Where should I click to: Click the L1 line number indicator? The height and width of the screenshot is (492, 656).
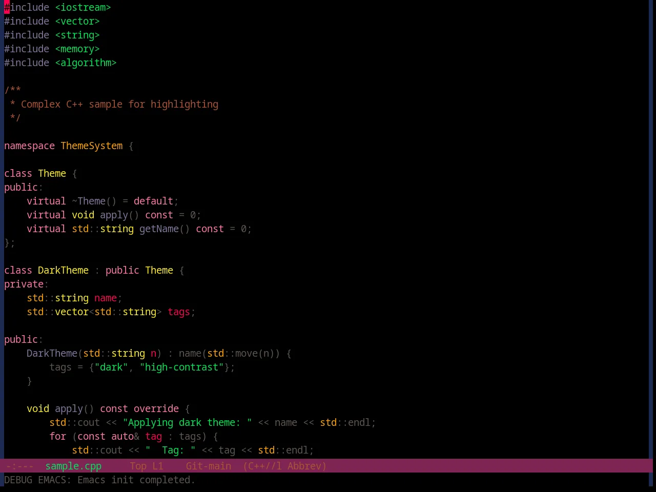click(158, 466)
